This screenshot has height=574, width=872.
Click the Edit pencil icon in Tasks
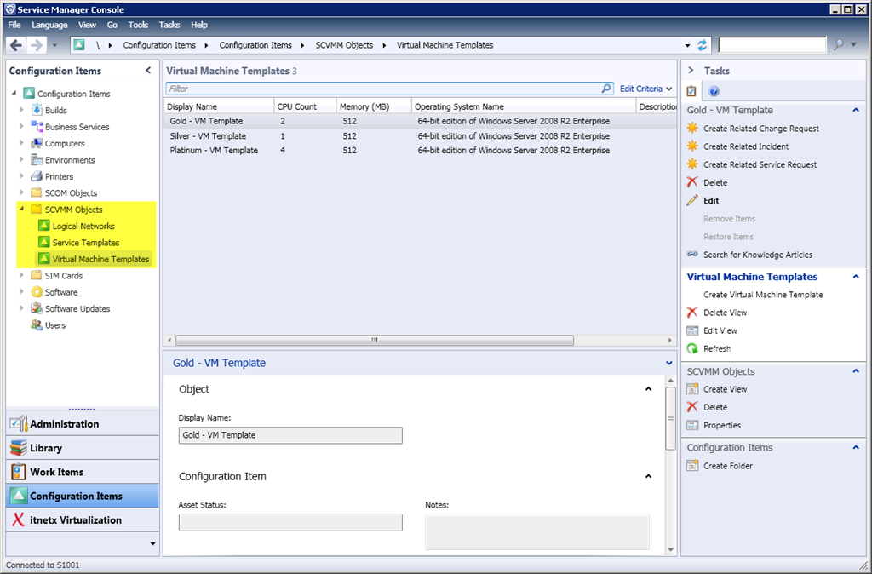[693, 201]
